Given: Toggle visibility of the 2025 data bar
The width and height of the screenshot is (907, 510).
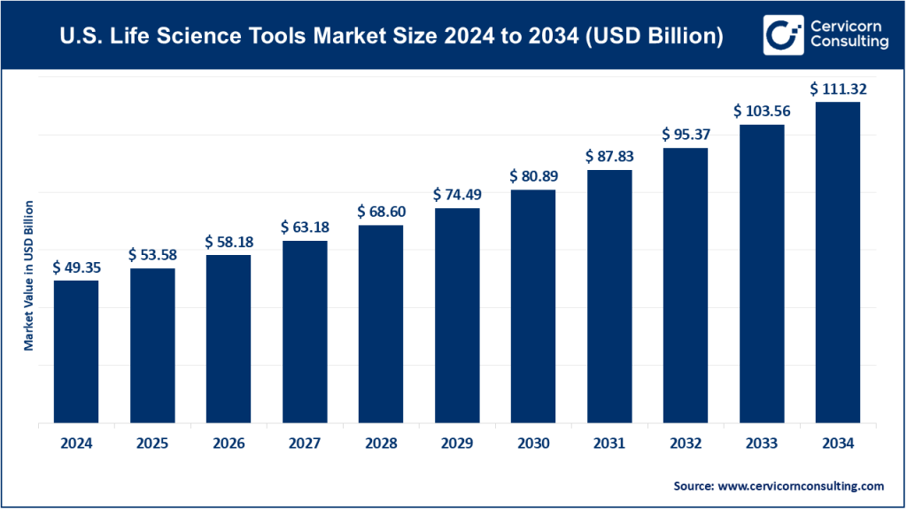Looking at the screenshot, I should (152, 350).
